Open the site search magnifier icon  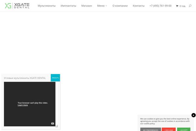(190, 6)
